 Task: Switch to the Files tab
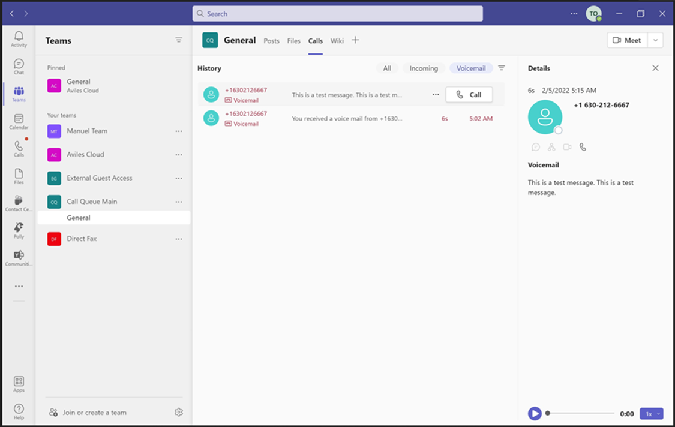[293, 40]
